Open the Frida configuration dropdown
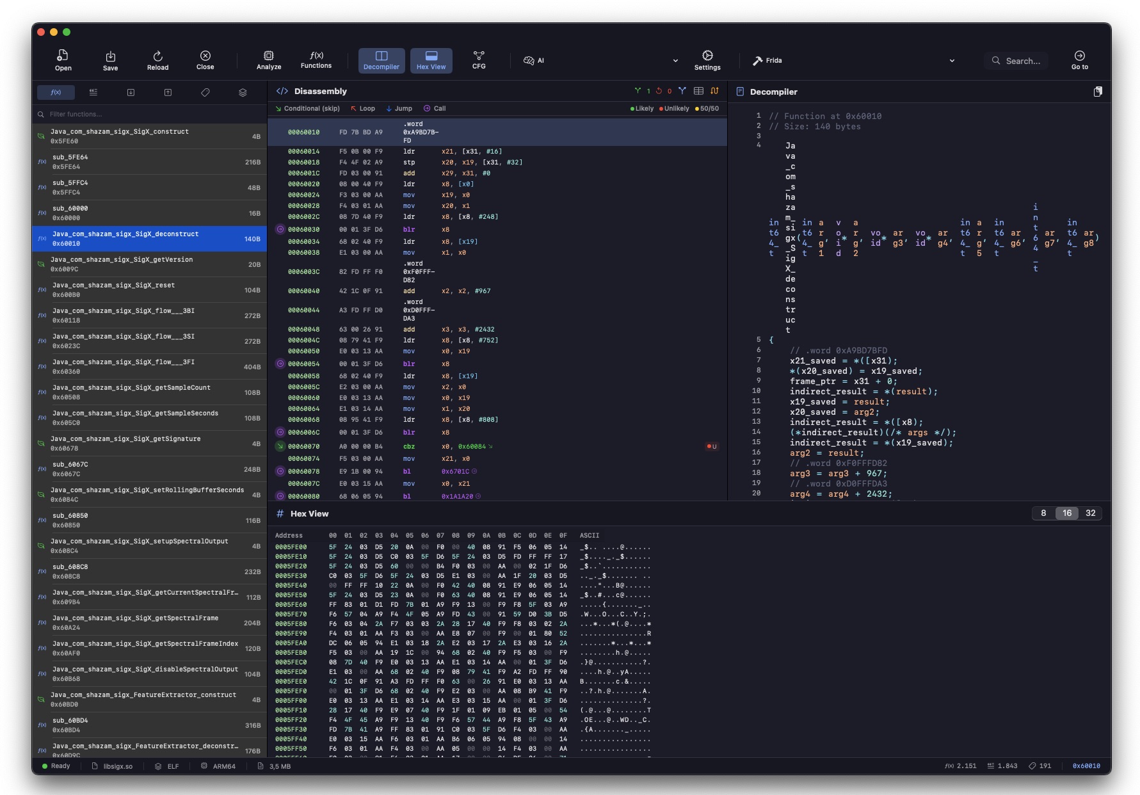The width and height of the screenshot is (1140, 795). pos(952,61)
